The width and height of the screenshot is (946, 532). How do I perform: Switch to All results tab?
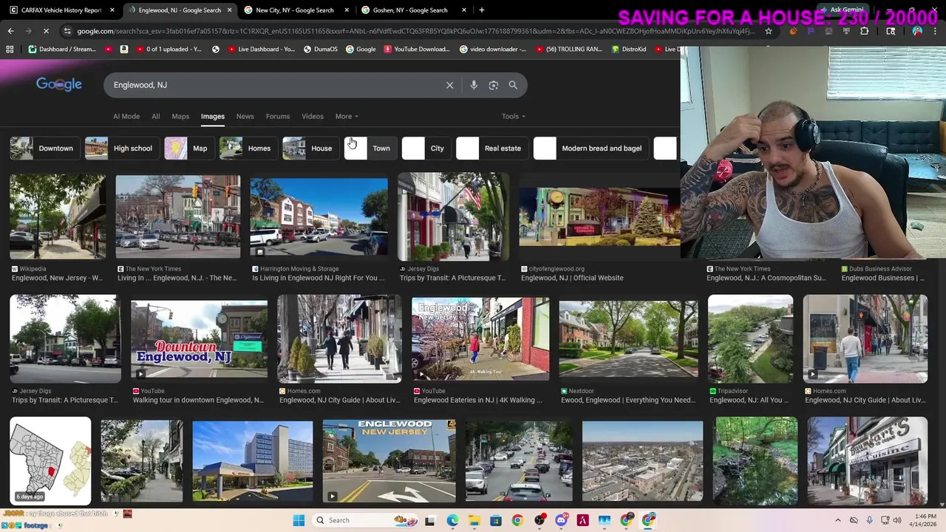click(155, 116)
